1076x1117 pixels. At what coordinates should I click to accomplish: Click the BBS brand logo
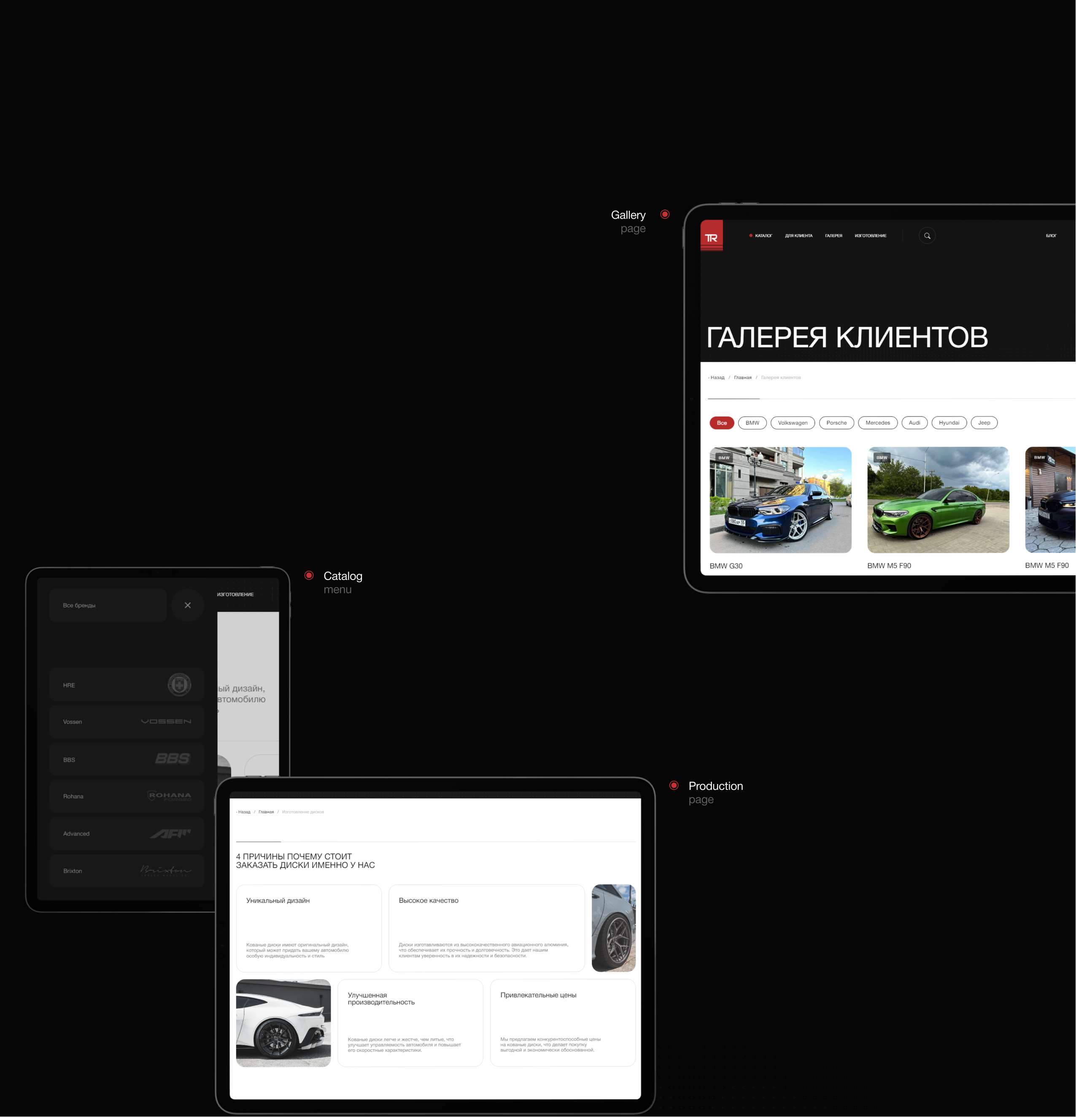(x=172, y=759)
